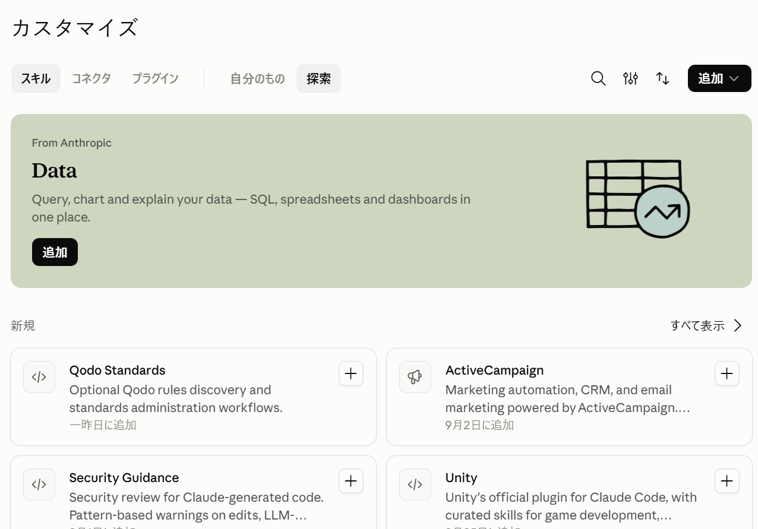Screen dimensions: 758x529
Task: Click the ActiveCampaign megaphone icon
Action: pos(415,377)
